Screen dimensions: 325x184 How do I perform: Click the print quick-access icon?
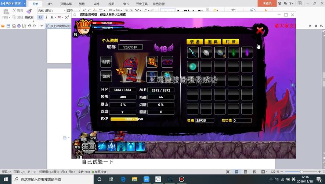click(x=19, y=26)
